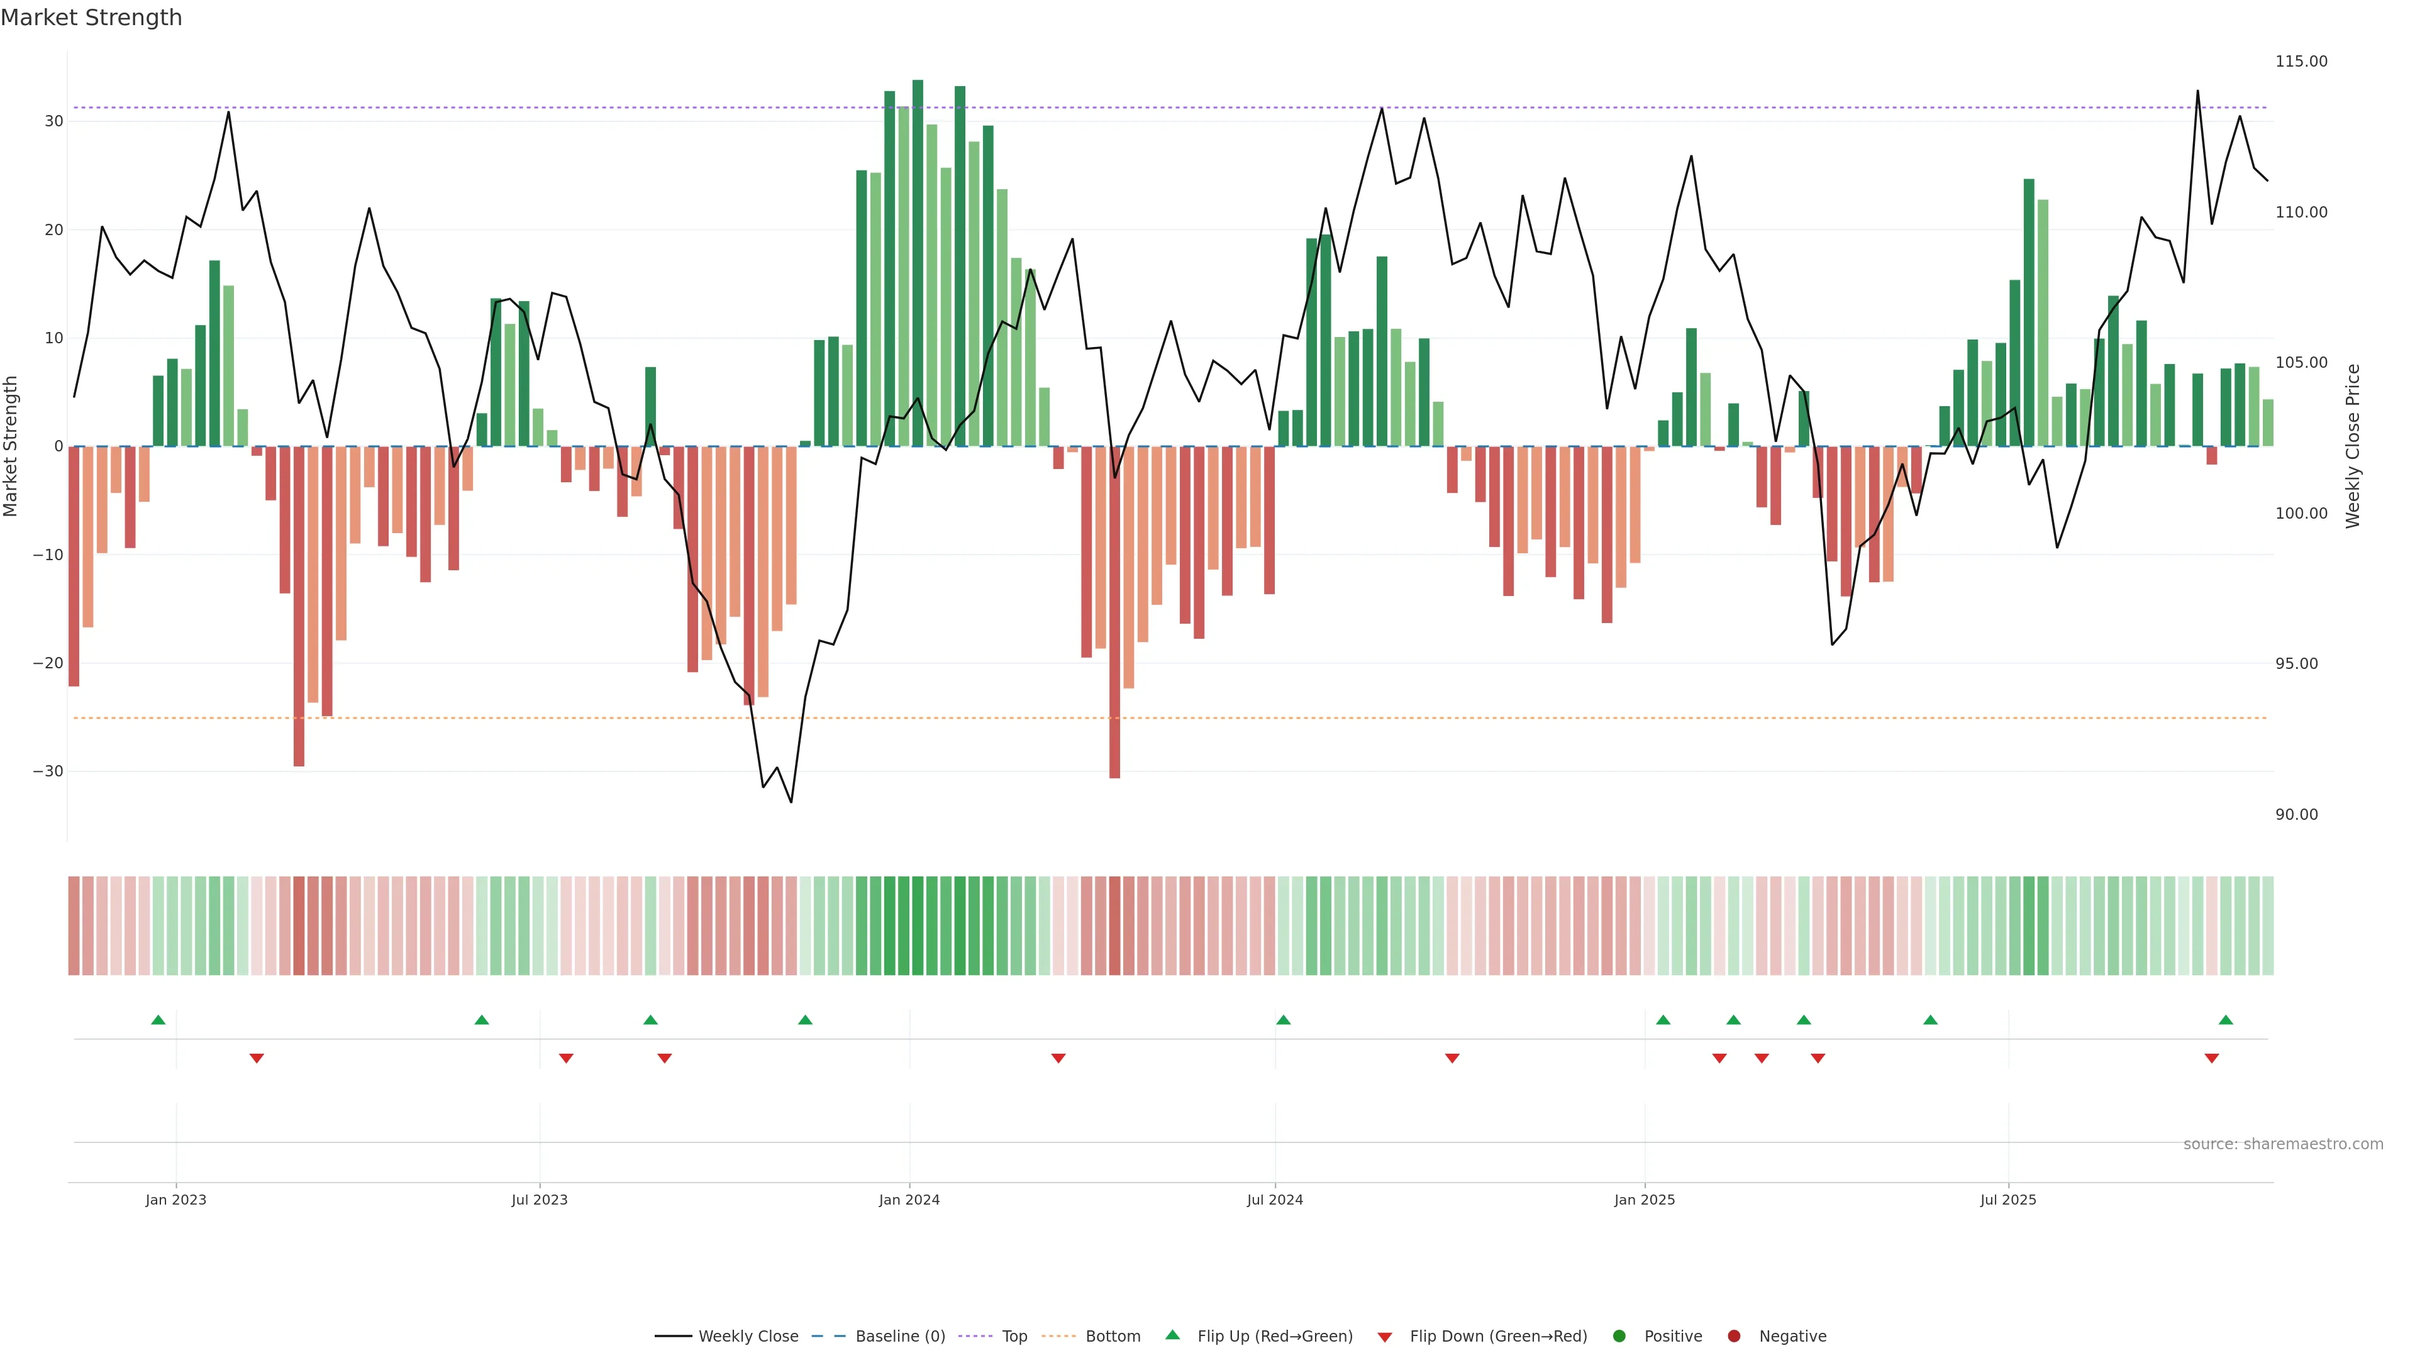This screenshot has width=2415, height=1358.
Task: Click the Jan 2024 x-axis label
Action: click(x=908, y=1200)
